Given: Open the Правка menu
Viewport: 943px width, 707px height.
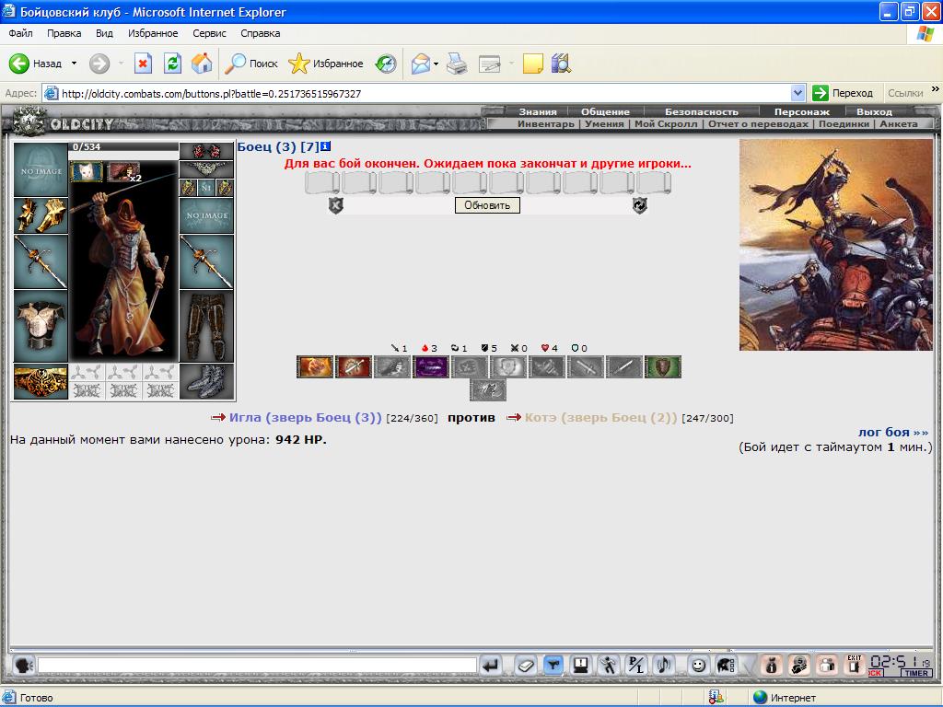Looking at the screenshot, I should pyautogui.click(x=64, y=33).
